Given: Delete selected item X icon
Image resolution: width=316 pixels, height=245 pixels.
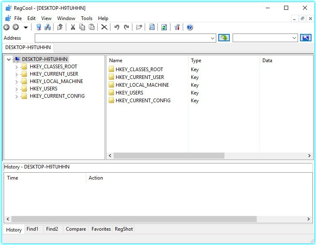Looking at the screenshot, I should point(104,27).
